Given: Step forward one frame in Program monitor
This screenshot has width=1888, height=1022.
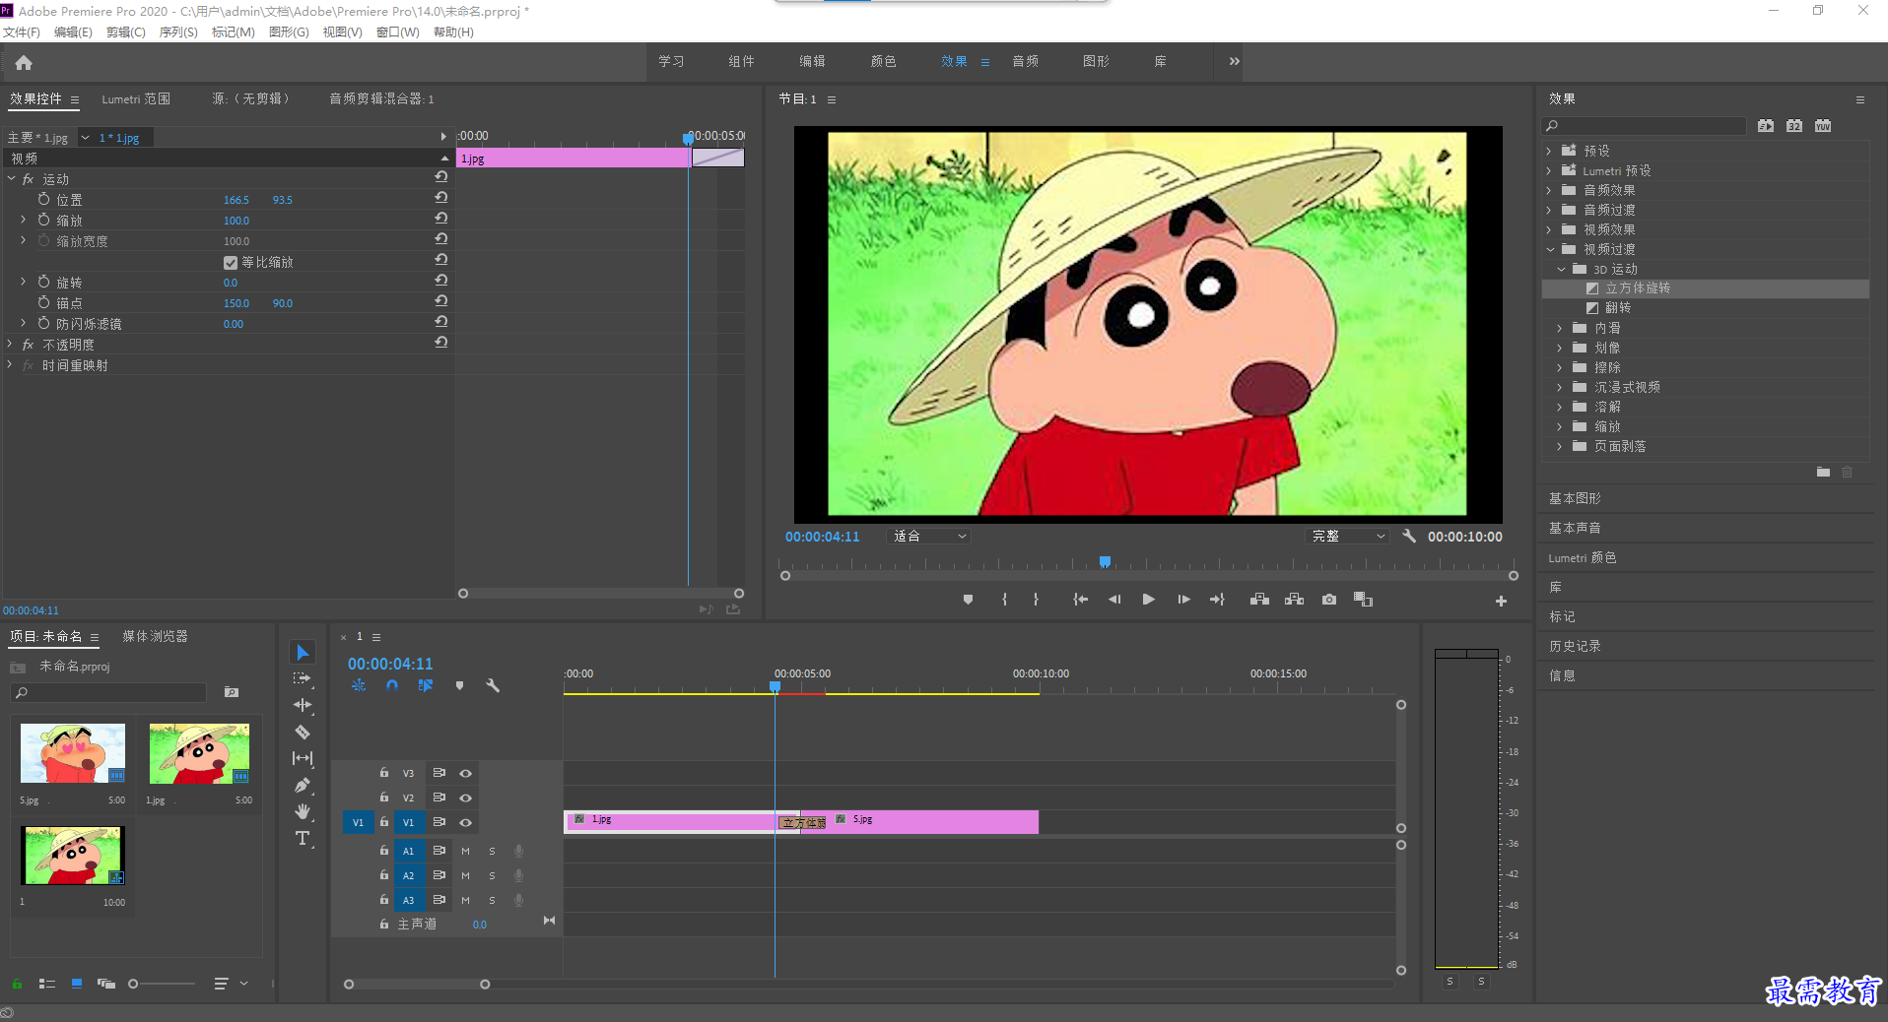Looking at the screenshot, I should [1183, 599].
